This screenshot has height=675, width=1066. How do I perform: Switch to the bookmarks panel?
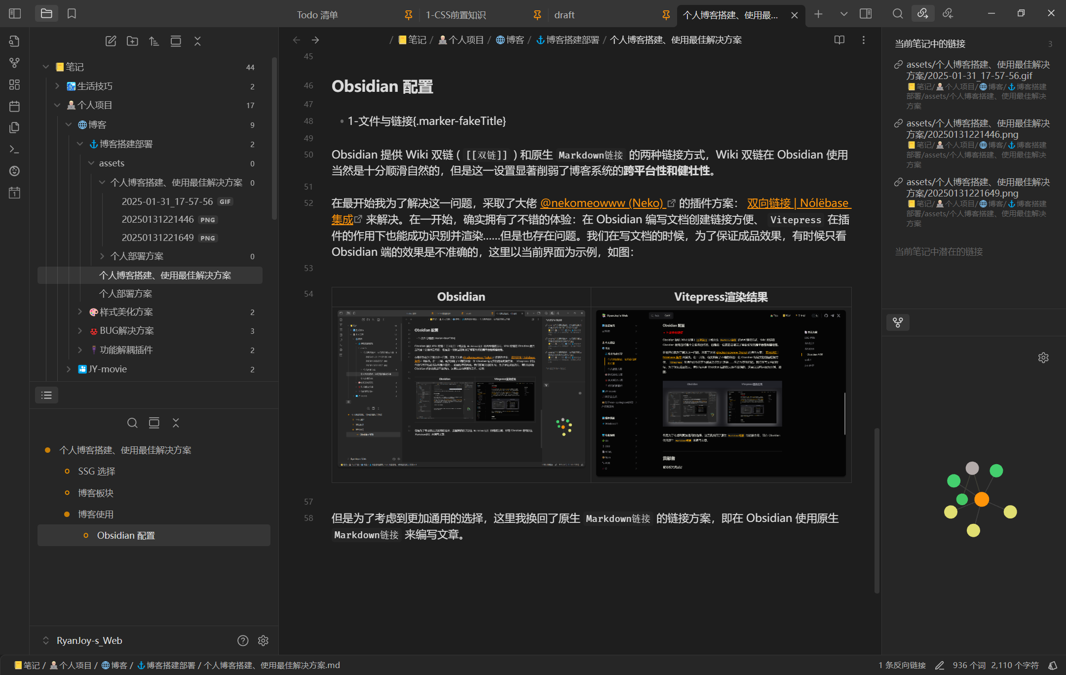tap(72, 14)
